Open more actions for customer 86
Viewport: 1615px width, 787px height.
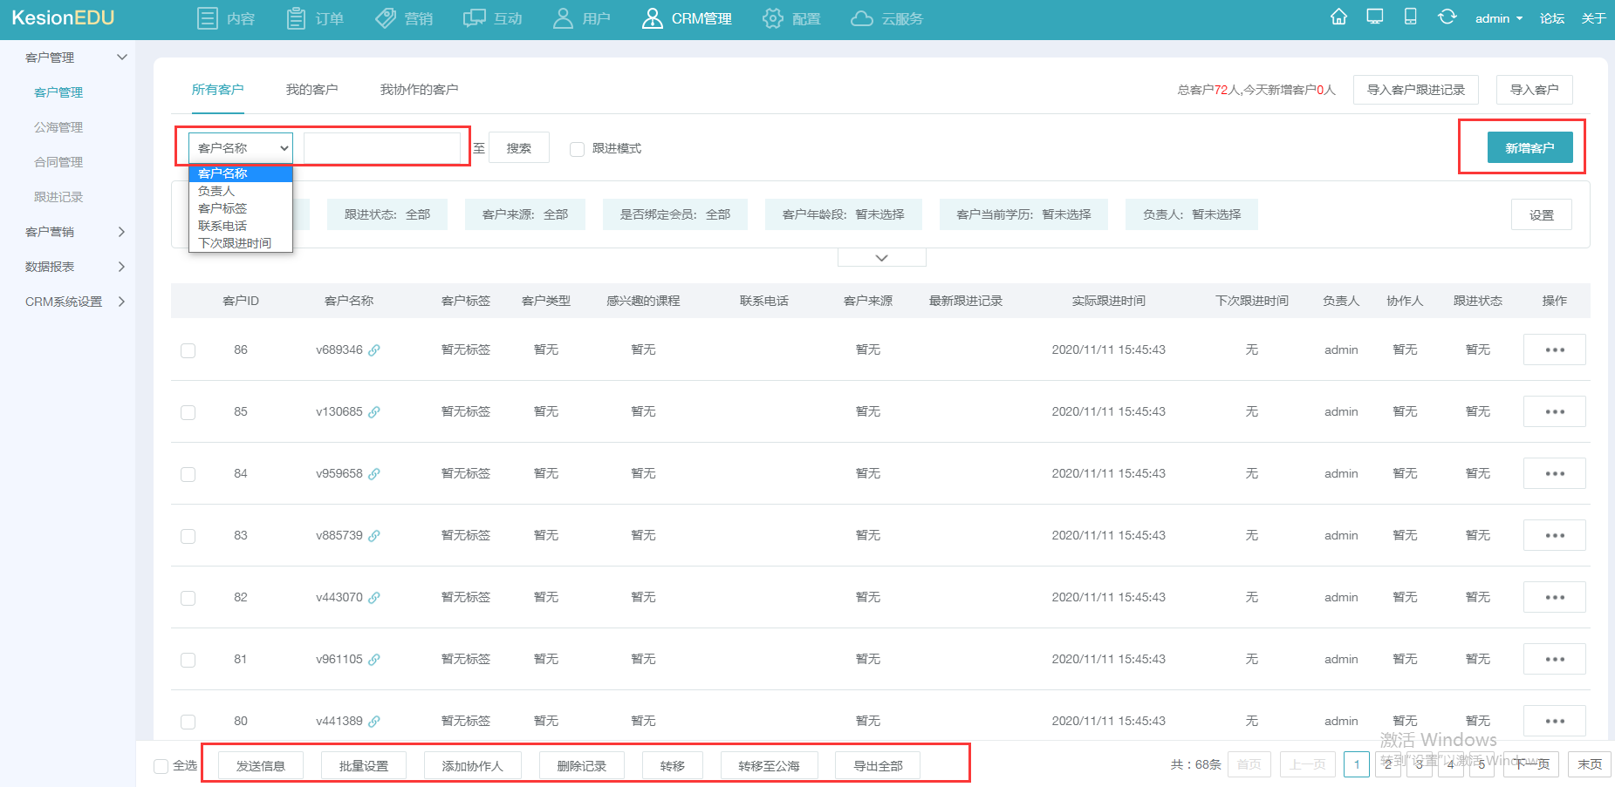click(x=1554, y=349)
